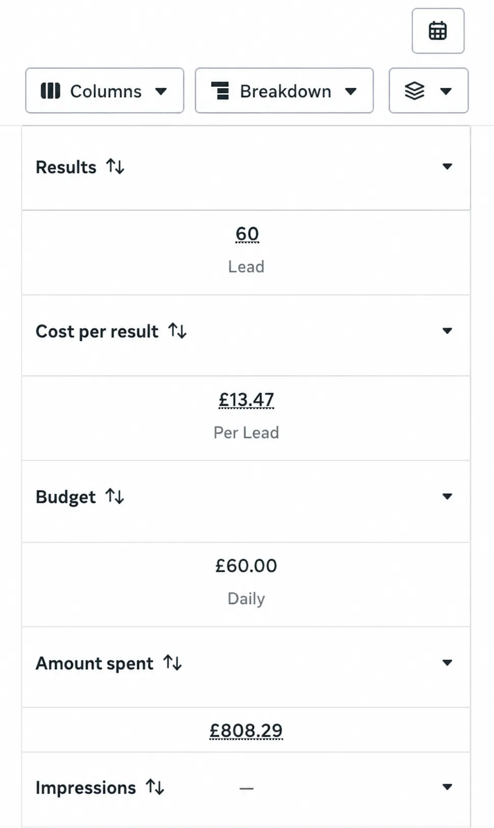Viewport: 494px width, 828px height.
Task: Sort by Results arrows icon
Action: click(x=115, y=166)
